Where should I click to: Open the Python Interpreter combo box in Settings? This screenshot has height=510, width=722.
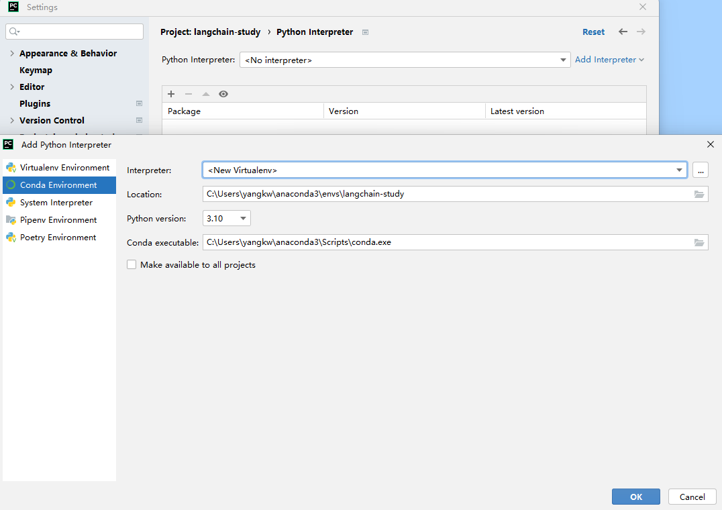[x=405, y=60]
